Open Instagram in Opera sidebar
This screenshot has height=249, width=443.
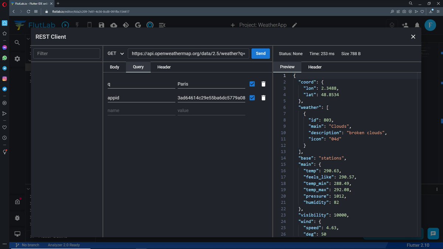pyautogui.click(x=4, y=79)
